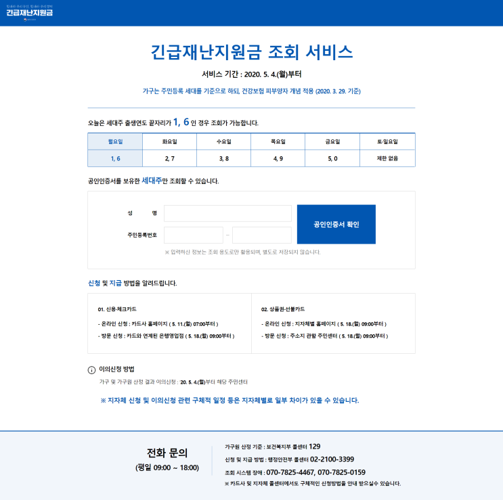This screenshot has width=503, height=500.
Task: Select the 금요일 table header cell
Action: click(x=332, y=141)
